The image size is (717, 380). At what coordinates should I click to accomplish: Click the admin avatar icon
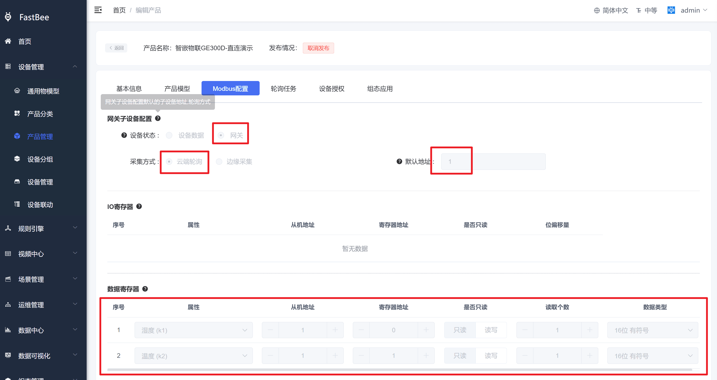(671, 10)
